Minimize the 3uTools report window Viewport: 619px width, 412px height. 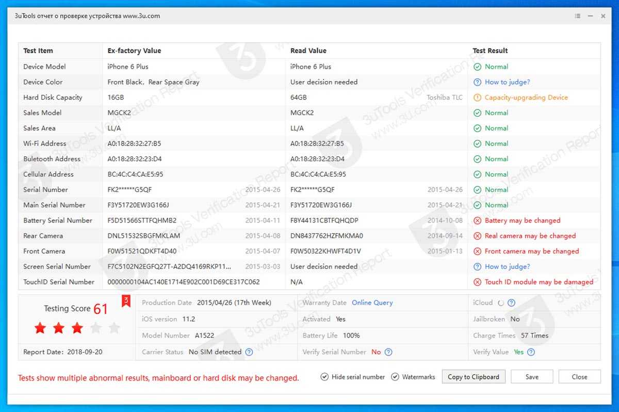point(591,16)
